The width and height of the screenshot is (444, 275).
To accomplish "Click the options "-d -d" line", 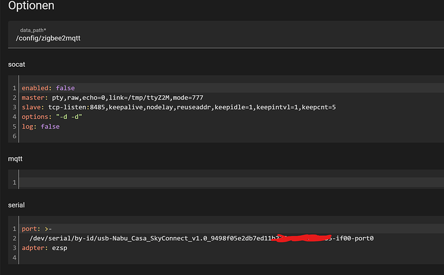I will coord(52,117).
